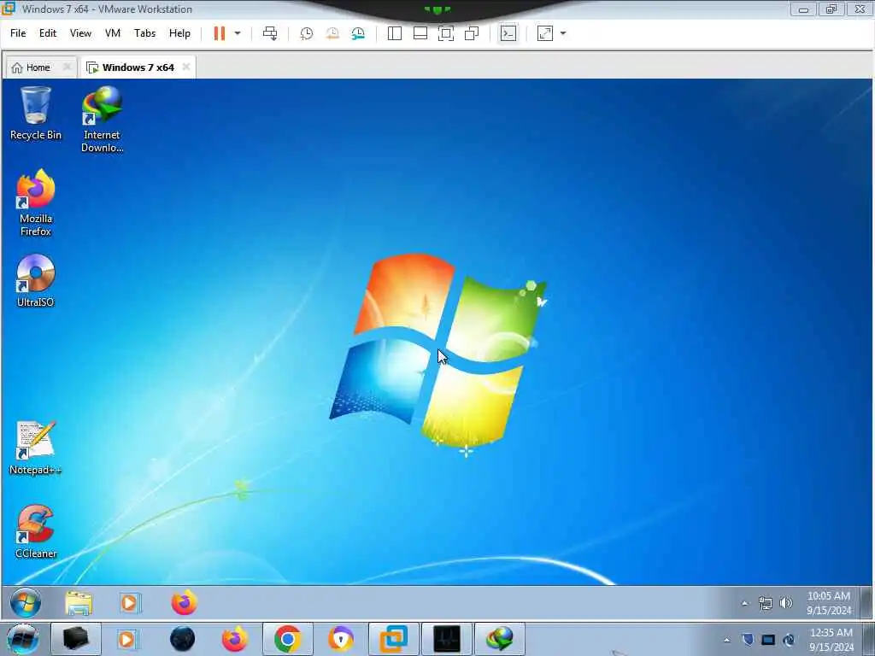This screenshot has height=656, width=875.
Task: Open Windows Explorer from guest taskbar
Action: [x=79, y=603]
